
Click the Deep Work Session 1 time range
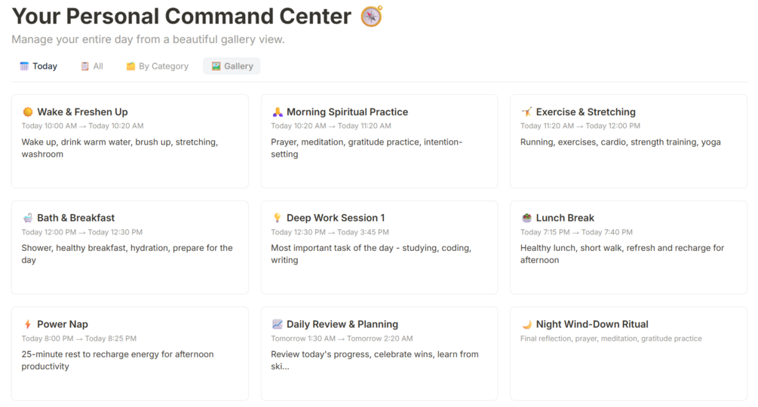click(327, 232)
